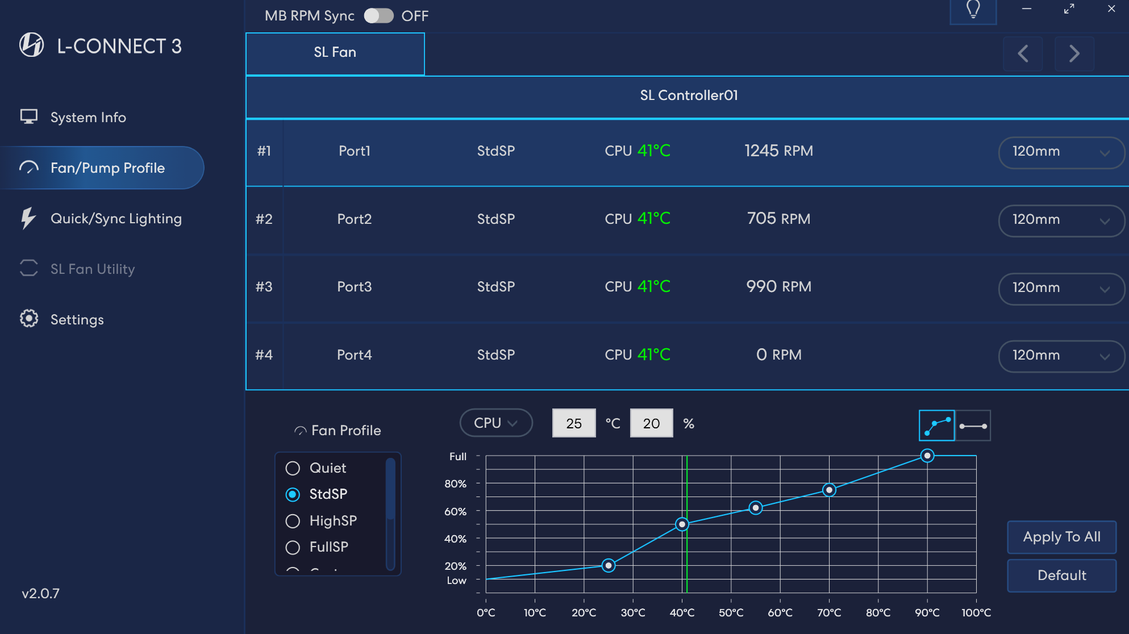The image size is (1129, 634).
Task: Click the L-Connect 3 logo icon
Action: pos(31,45)
